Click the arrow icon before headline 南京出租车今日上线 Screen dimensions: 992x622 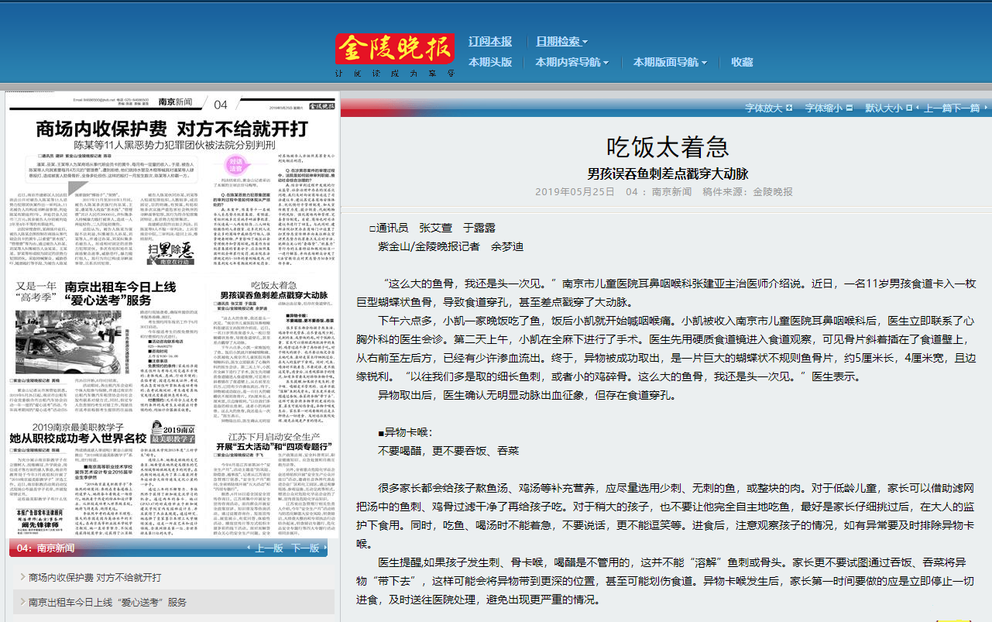[x=22, y=600]
